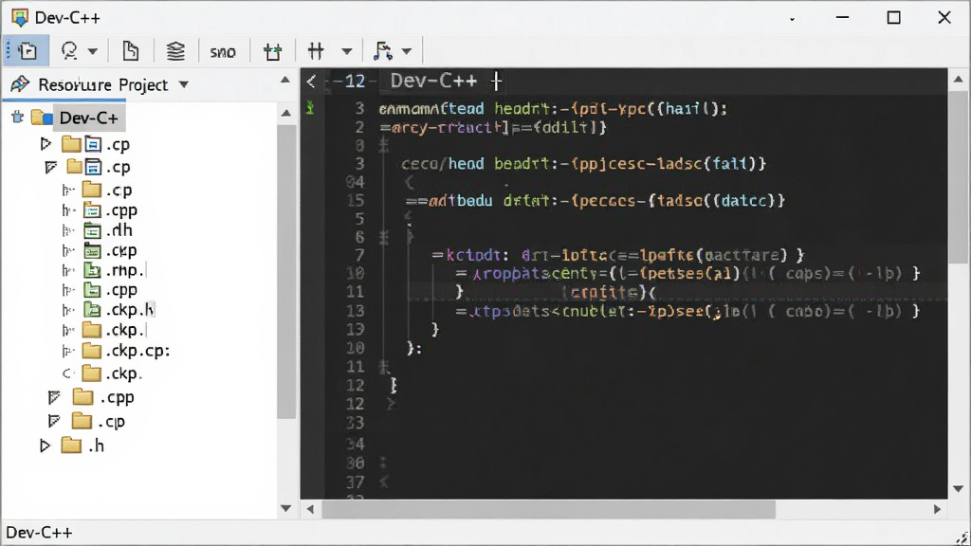Screen dimensions: 971x546
Task: Click tree scroll down arrow
Action: point(286,508)
